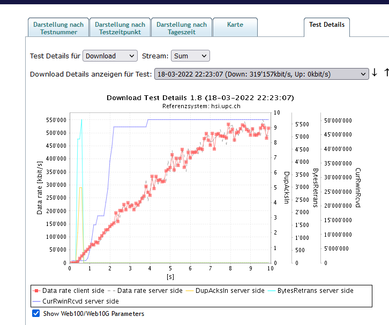389x325 pixels.
Task: Switch to Darstellung nach Testzeitpunkt tab
Action: pos(119,28)
